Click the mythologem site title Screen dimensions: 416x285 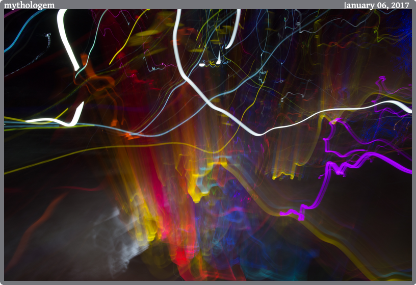(x=29, y=5)
